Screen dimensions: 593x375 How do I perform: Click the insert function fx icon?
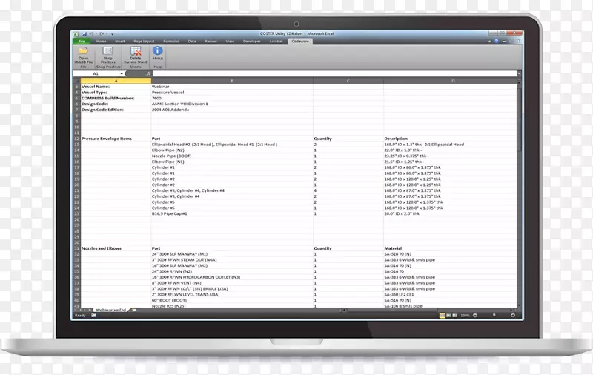tap(149, 74)
